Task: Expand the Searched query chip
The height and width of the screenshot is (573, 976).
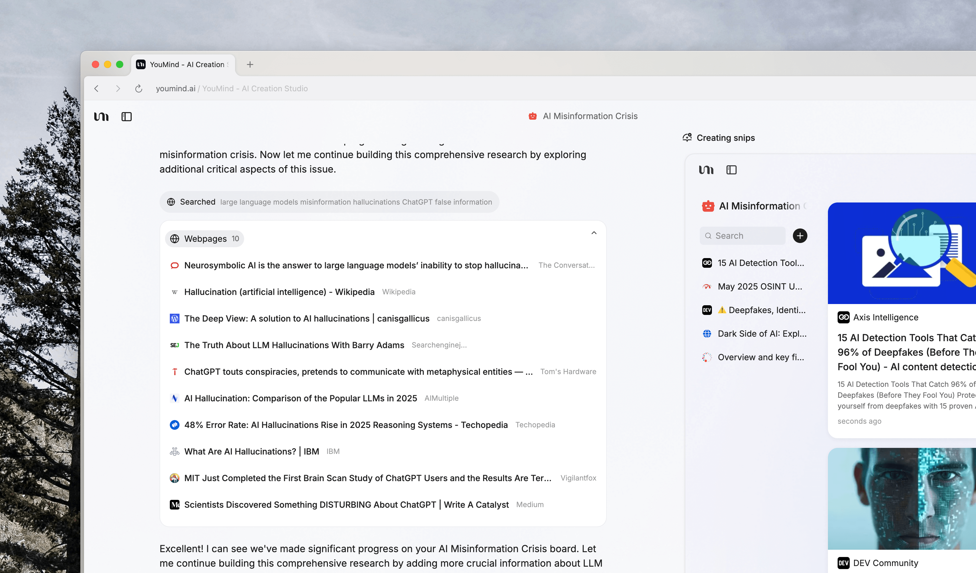Action: [x=329, y=202]
